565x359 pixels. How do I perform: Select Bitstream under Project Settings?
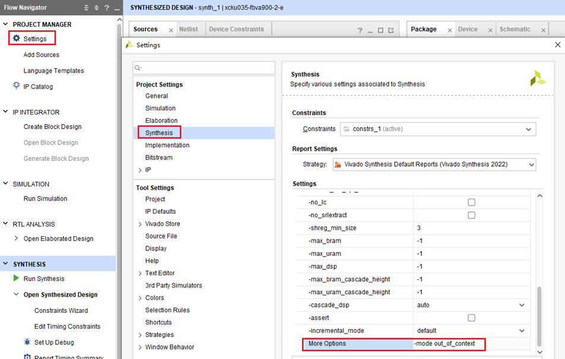(x=158, y=157)
